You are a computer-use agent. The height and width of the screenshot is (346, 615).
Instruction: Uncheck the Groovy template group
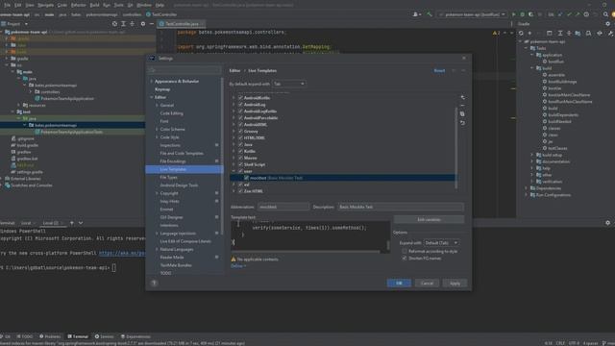(x=240, y=131)
